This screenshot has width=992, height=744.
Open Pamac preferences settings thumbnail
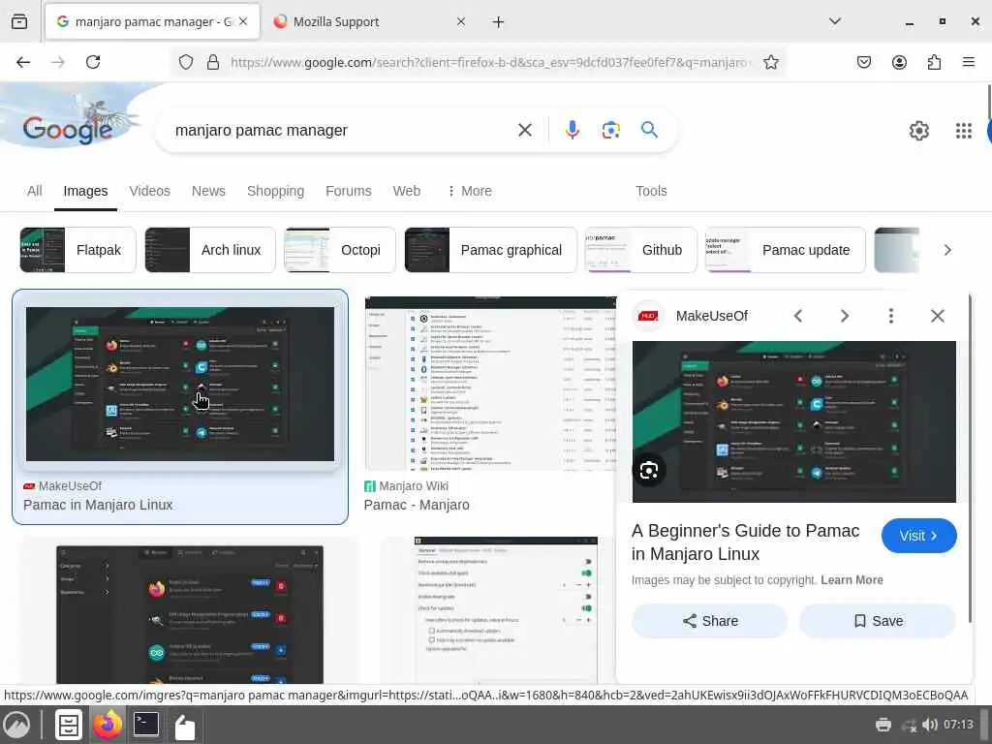pos(506,610)
